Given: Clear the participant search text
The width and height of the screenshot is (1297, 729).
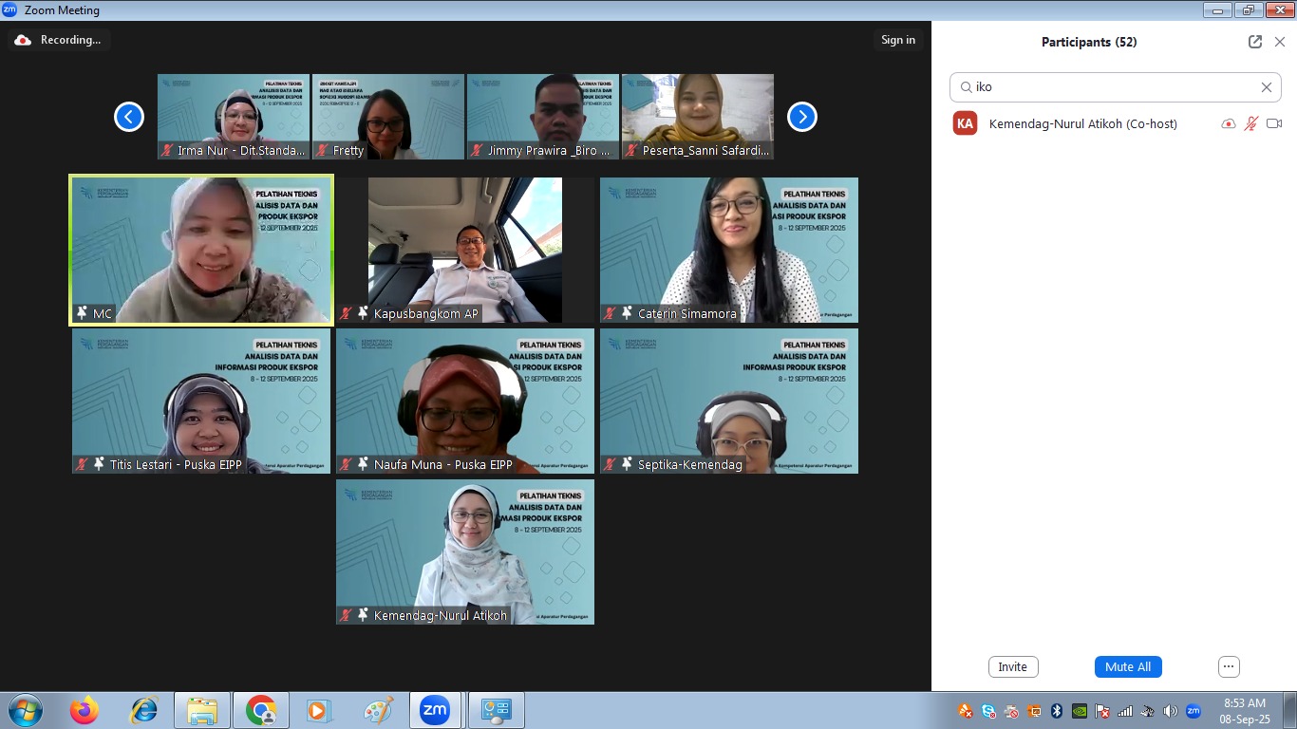Looking at the screenshot, I should coord(1266,87).
